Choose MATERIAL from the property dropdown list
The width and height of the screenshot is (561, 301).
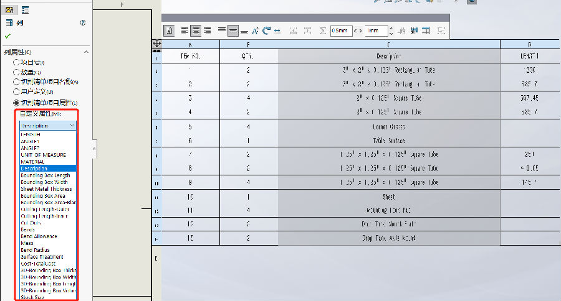[32, 162]
